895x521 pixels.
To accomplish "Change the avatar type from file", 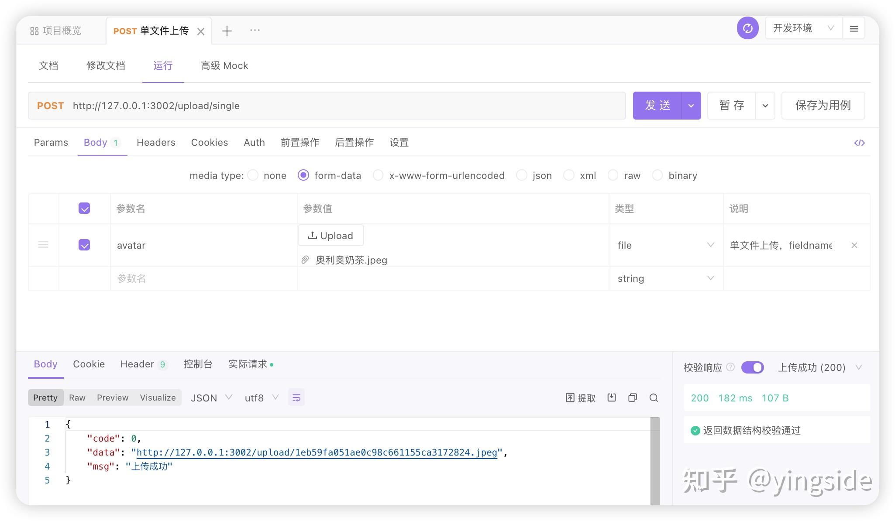I will 666,245.
